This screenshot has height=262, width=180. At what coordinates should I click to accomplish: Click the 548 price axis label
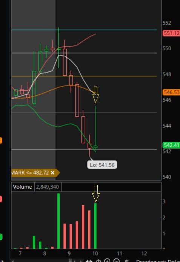click(167, 74)
